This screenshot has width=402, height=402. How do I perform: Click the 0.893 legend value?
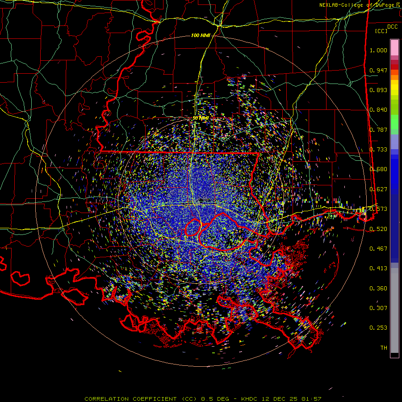[378, 90]
